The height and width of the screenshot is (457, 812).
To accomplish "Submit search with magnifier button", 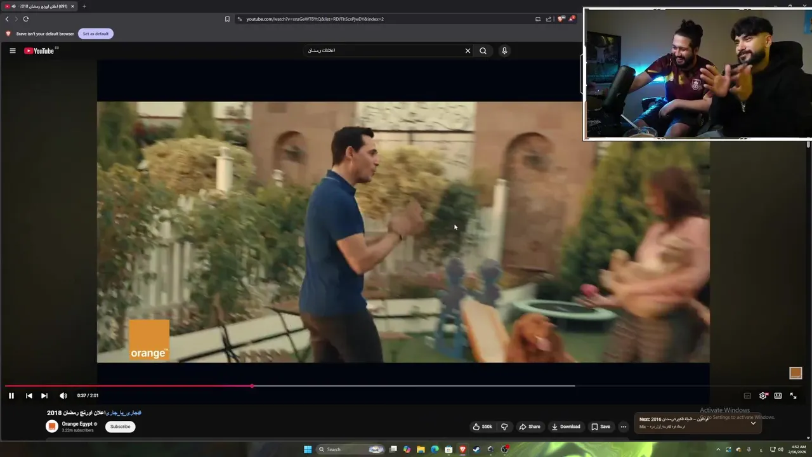I will (483, 51).
